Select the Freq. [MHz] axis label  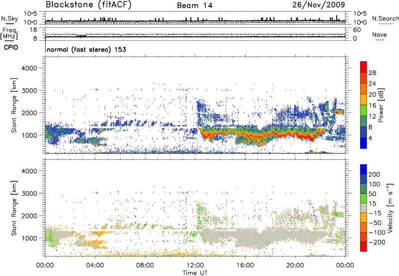click(x=9, y=33)
